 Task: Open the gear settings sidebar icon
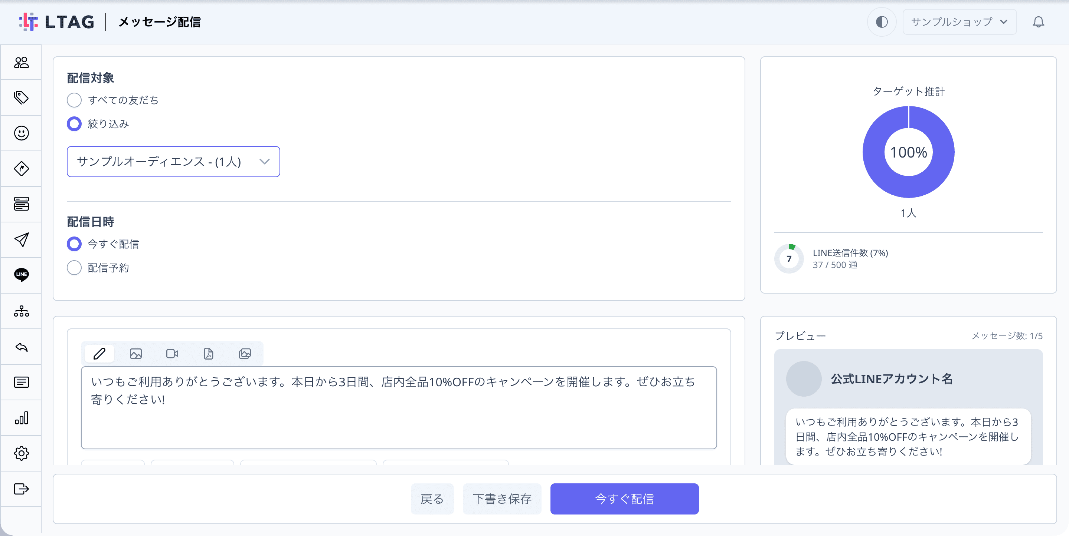21,453
